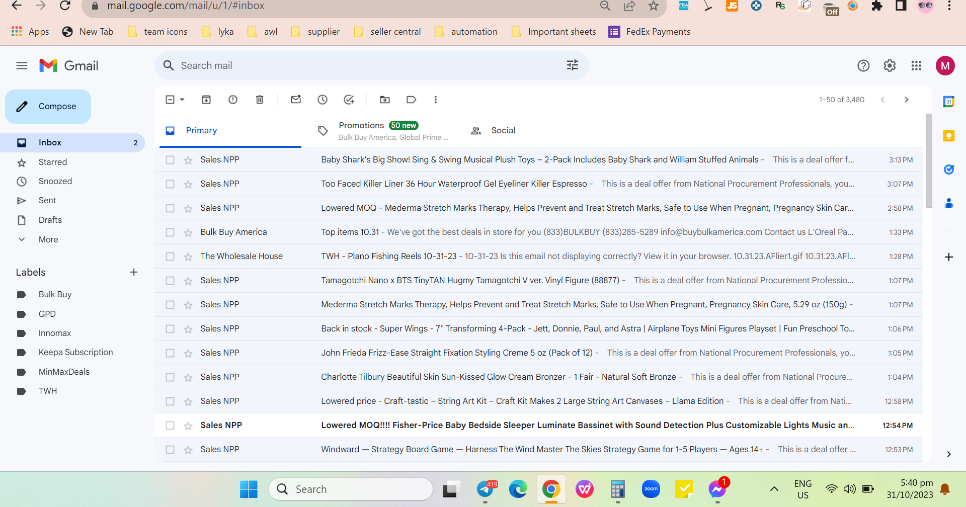This screenshot has width=966, height=507.
Task: Open Windows Start menu
Action: pos(249,489)
